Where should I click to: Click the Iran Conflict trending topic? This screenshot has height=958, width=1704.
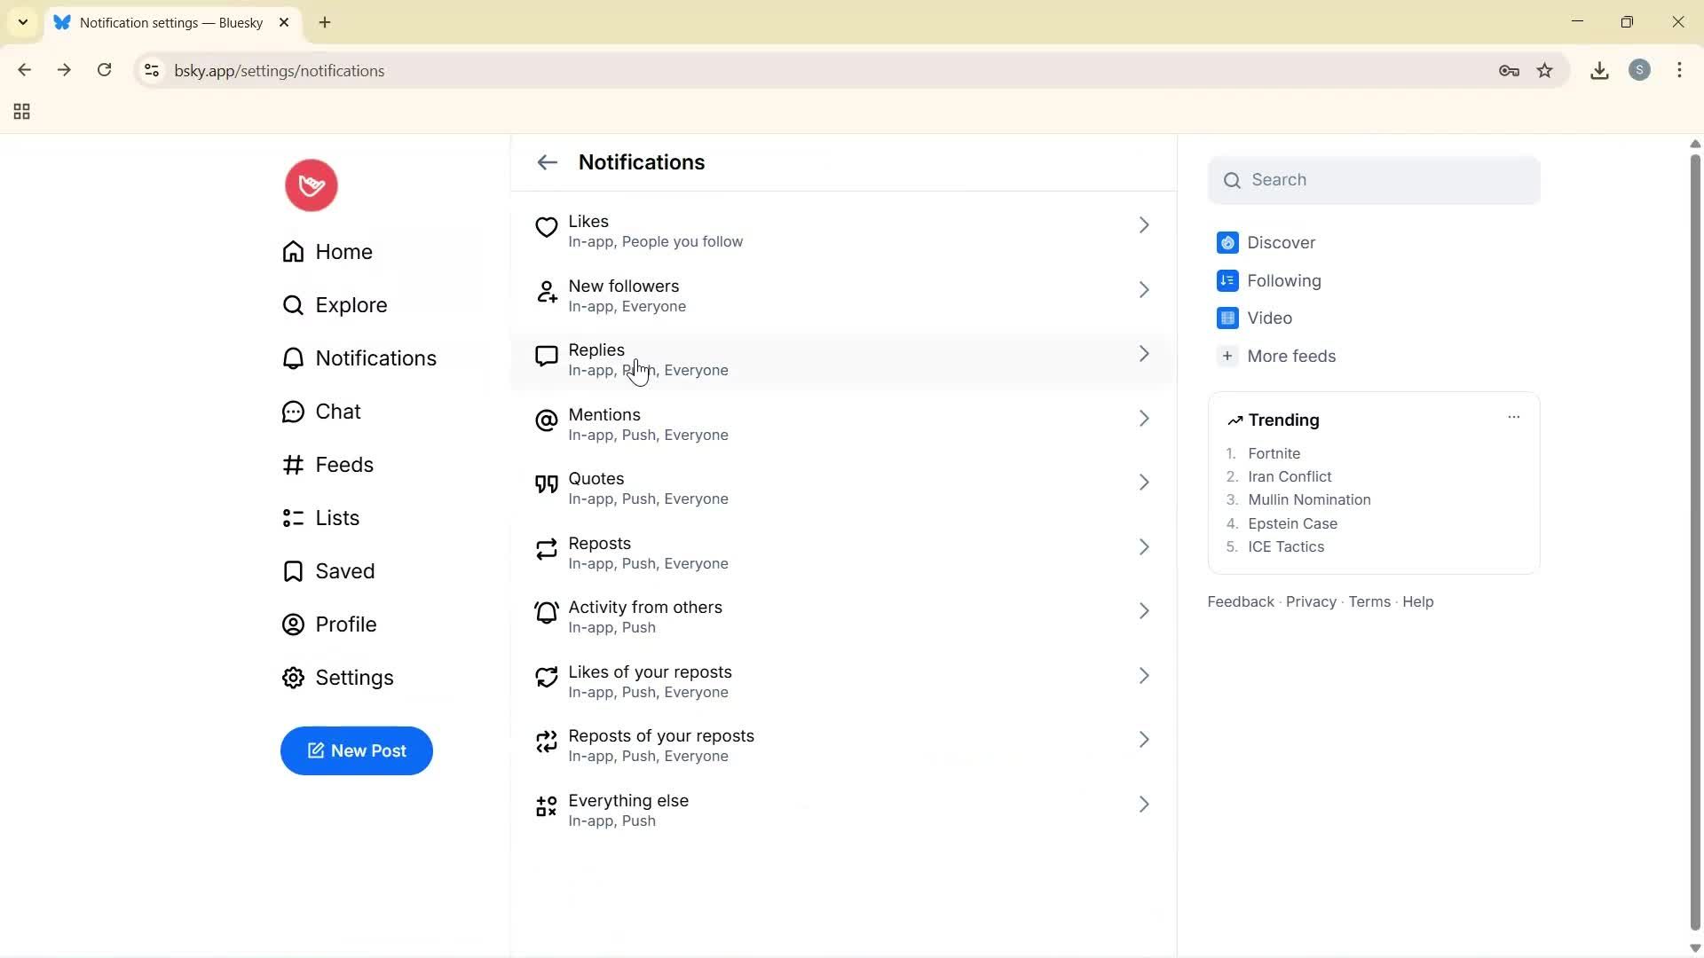pos(1290,476)
